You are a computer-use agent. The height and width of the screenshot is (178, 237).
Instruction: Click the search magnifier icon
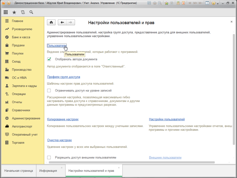[31, 12]
